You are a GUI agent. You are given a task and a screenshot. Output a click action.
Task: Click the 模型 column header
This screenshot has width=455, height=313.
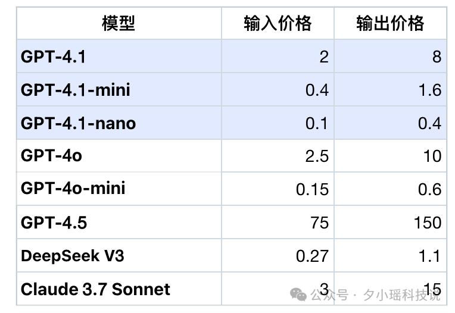[119, 24]
